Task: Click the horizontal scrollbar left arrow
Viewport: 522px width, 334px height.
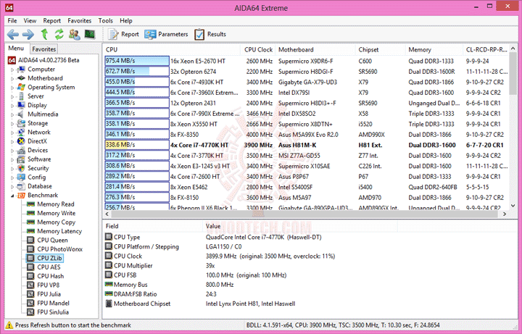Action: tap(107, 214)
